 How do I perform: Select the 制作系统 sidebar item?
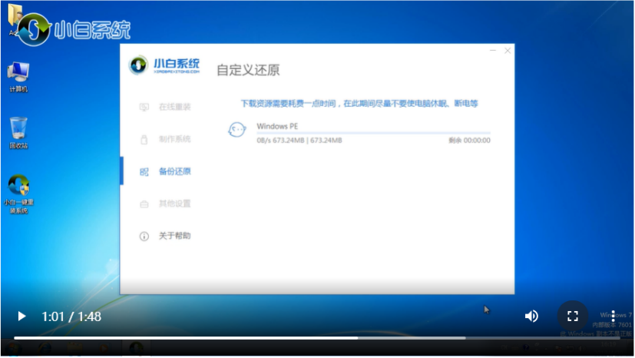tap(174, 139)
